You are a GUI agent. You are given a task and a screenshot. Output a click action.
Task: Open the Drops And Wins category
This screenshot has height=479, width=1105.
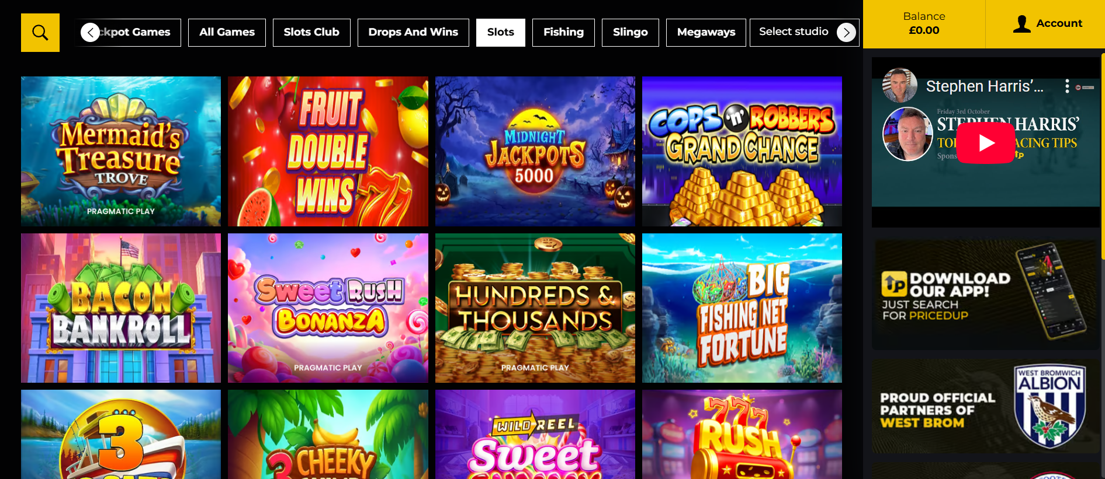click(413, 32)
